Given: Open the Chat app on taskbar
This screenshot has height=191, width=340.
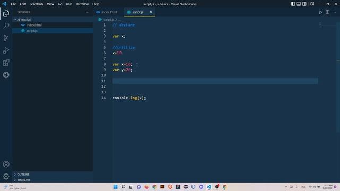Looking at the screenshot, I should tap(139, 187).
